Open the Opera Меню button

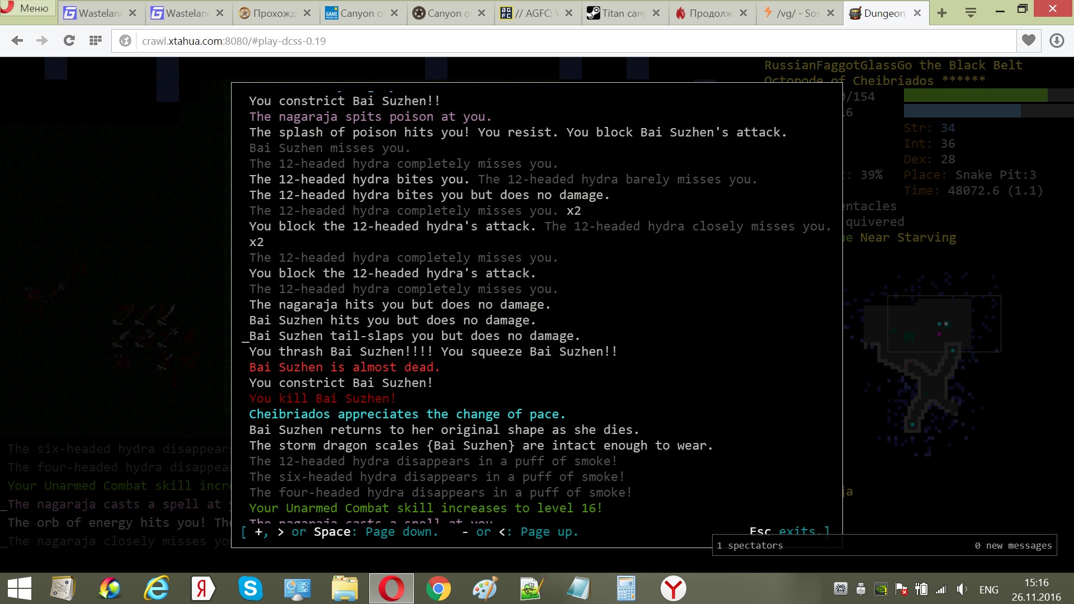(x=28, y=8)
